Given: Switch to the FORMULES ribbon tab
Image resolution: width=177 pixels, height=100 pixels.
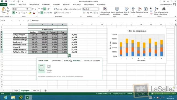Looking at the screenshot, I should [46, 5].
